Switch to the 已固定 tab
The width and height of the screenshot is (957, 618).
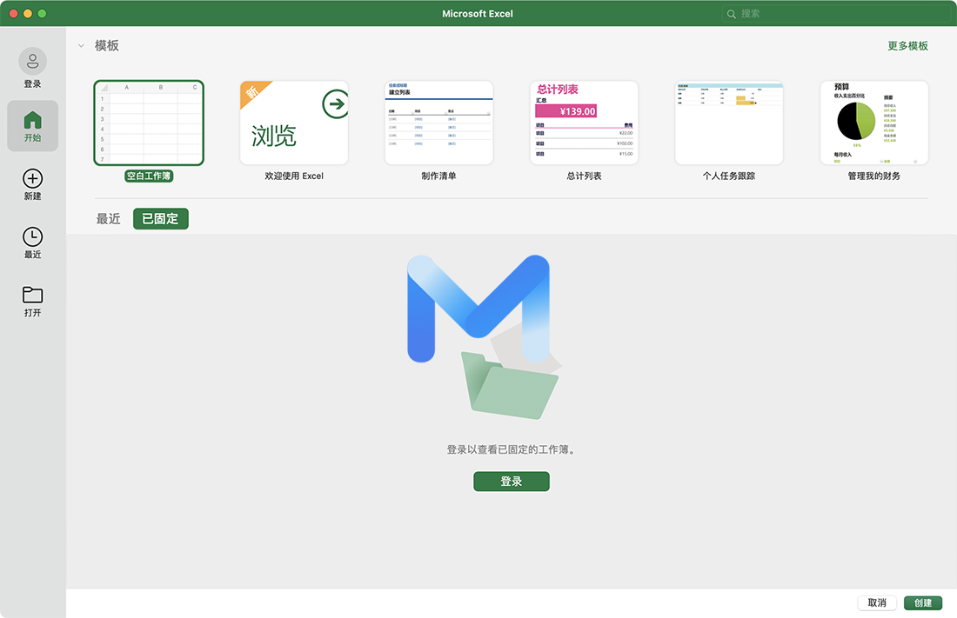click(x=161, y=219)
